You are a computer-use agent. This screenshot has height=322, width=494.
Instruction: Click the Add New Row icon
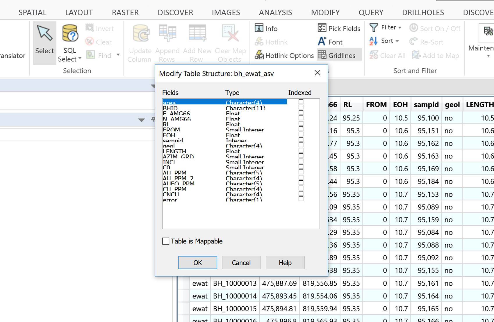(x=197, y=33)
